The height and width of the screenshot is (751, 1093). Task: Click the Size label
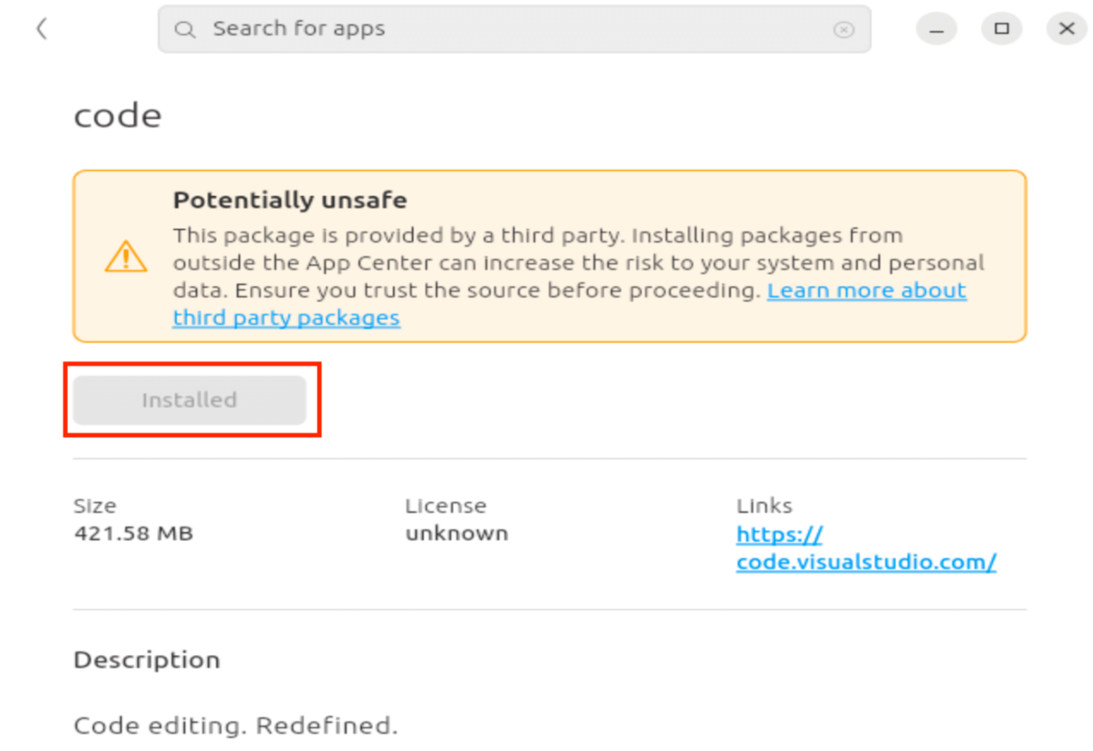[95, 506]
